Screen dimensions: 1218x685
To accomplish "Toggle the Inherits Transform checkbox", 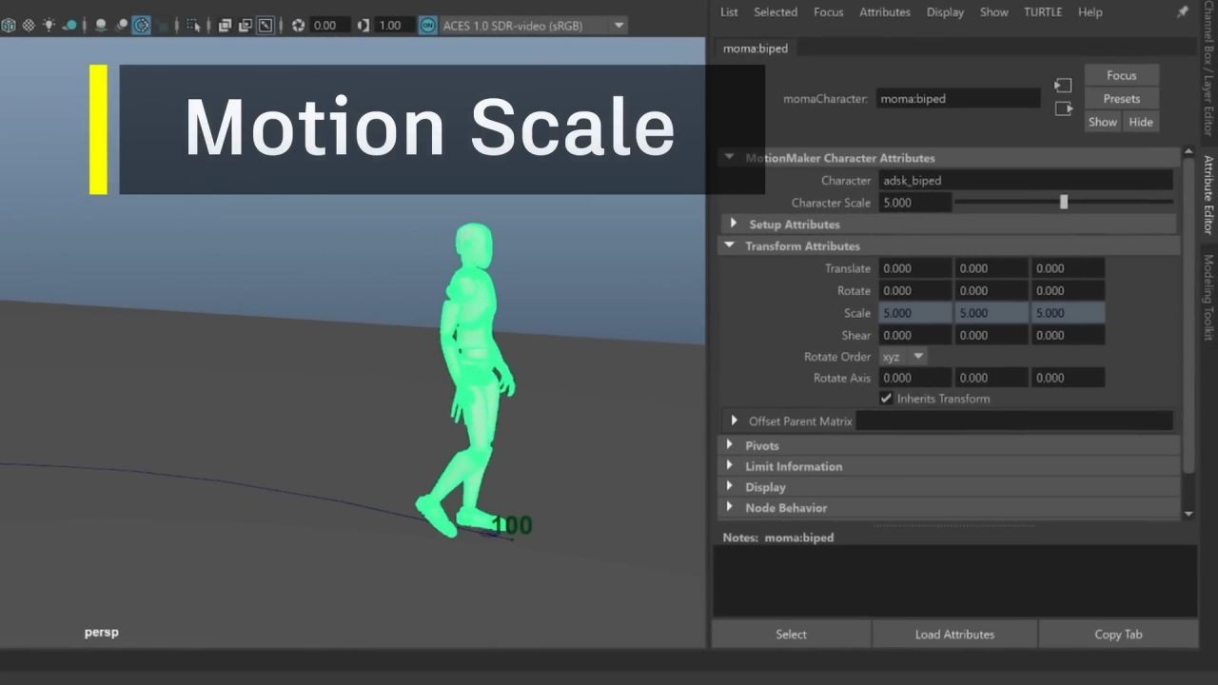I will pos(886,399).
